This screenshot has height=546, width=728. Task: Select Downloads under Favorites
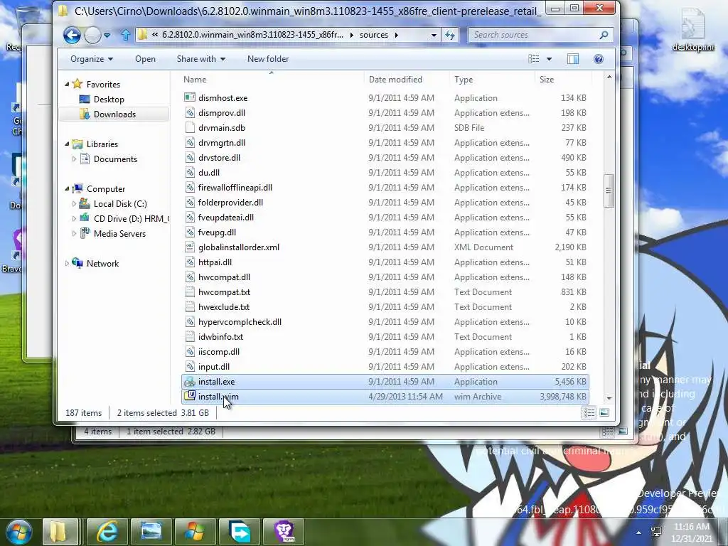pos(114,114)
